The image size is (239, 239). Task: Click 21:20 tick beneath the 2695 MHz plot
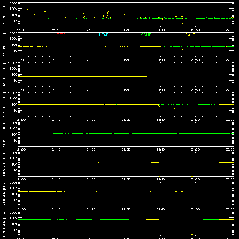(91, 150)
